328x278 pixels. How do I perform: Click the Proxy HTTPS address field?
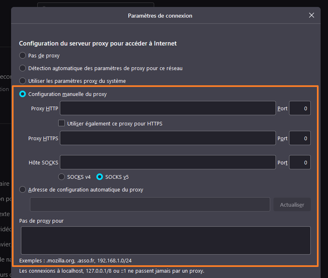[168, 138]
